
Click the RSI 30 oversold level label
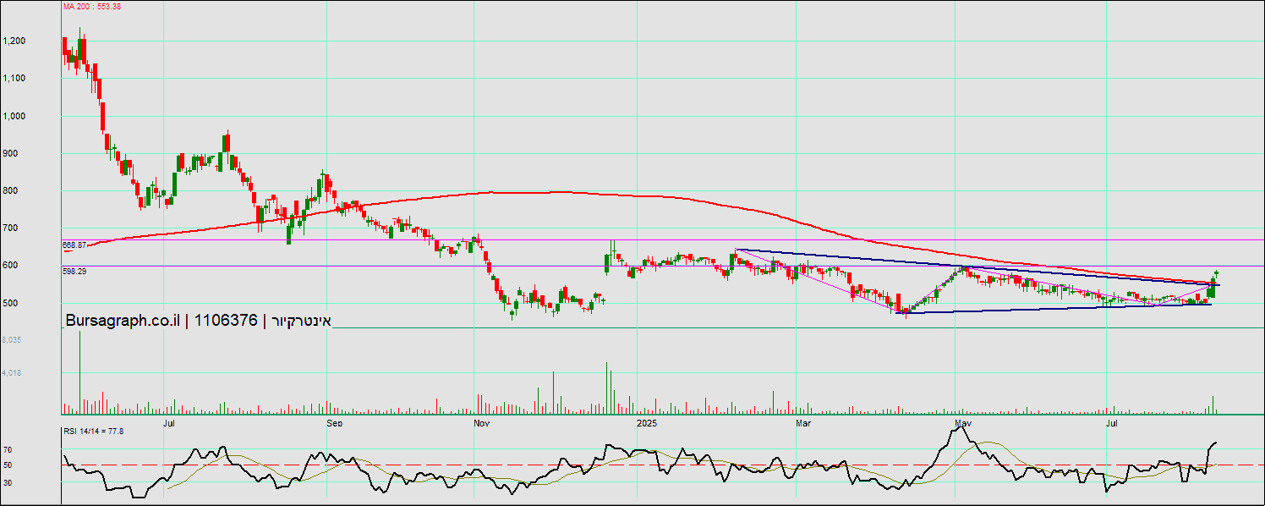(7, 482)
